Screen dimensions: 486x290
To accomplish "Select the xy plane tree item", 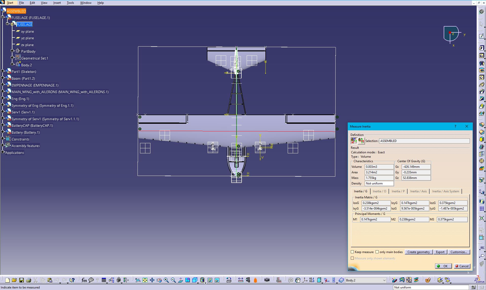I will point(27,31).
